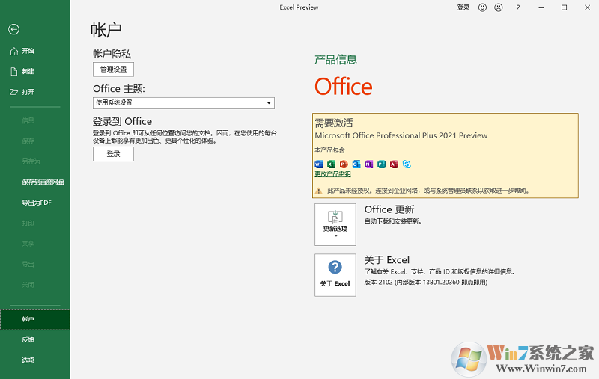Click the 产品信息 heading
This screenshot has height=379, width=599.
coord(335,60)
